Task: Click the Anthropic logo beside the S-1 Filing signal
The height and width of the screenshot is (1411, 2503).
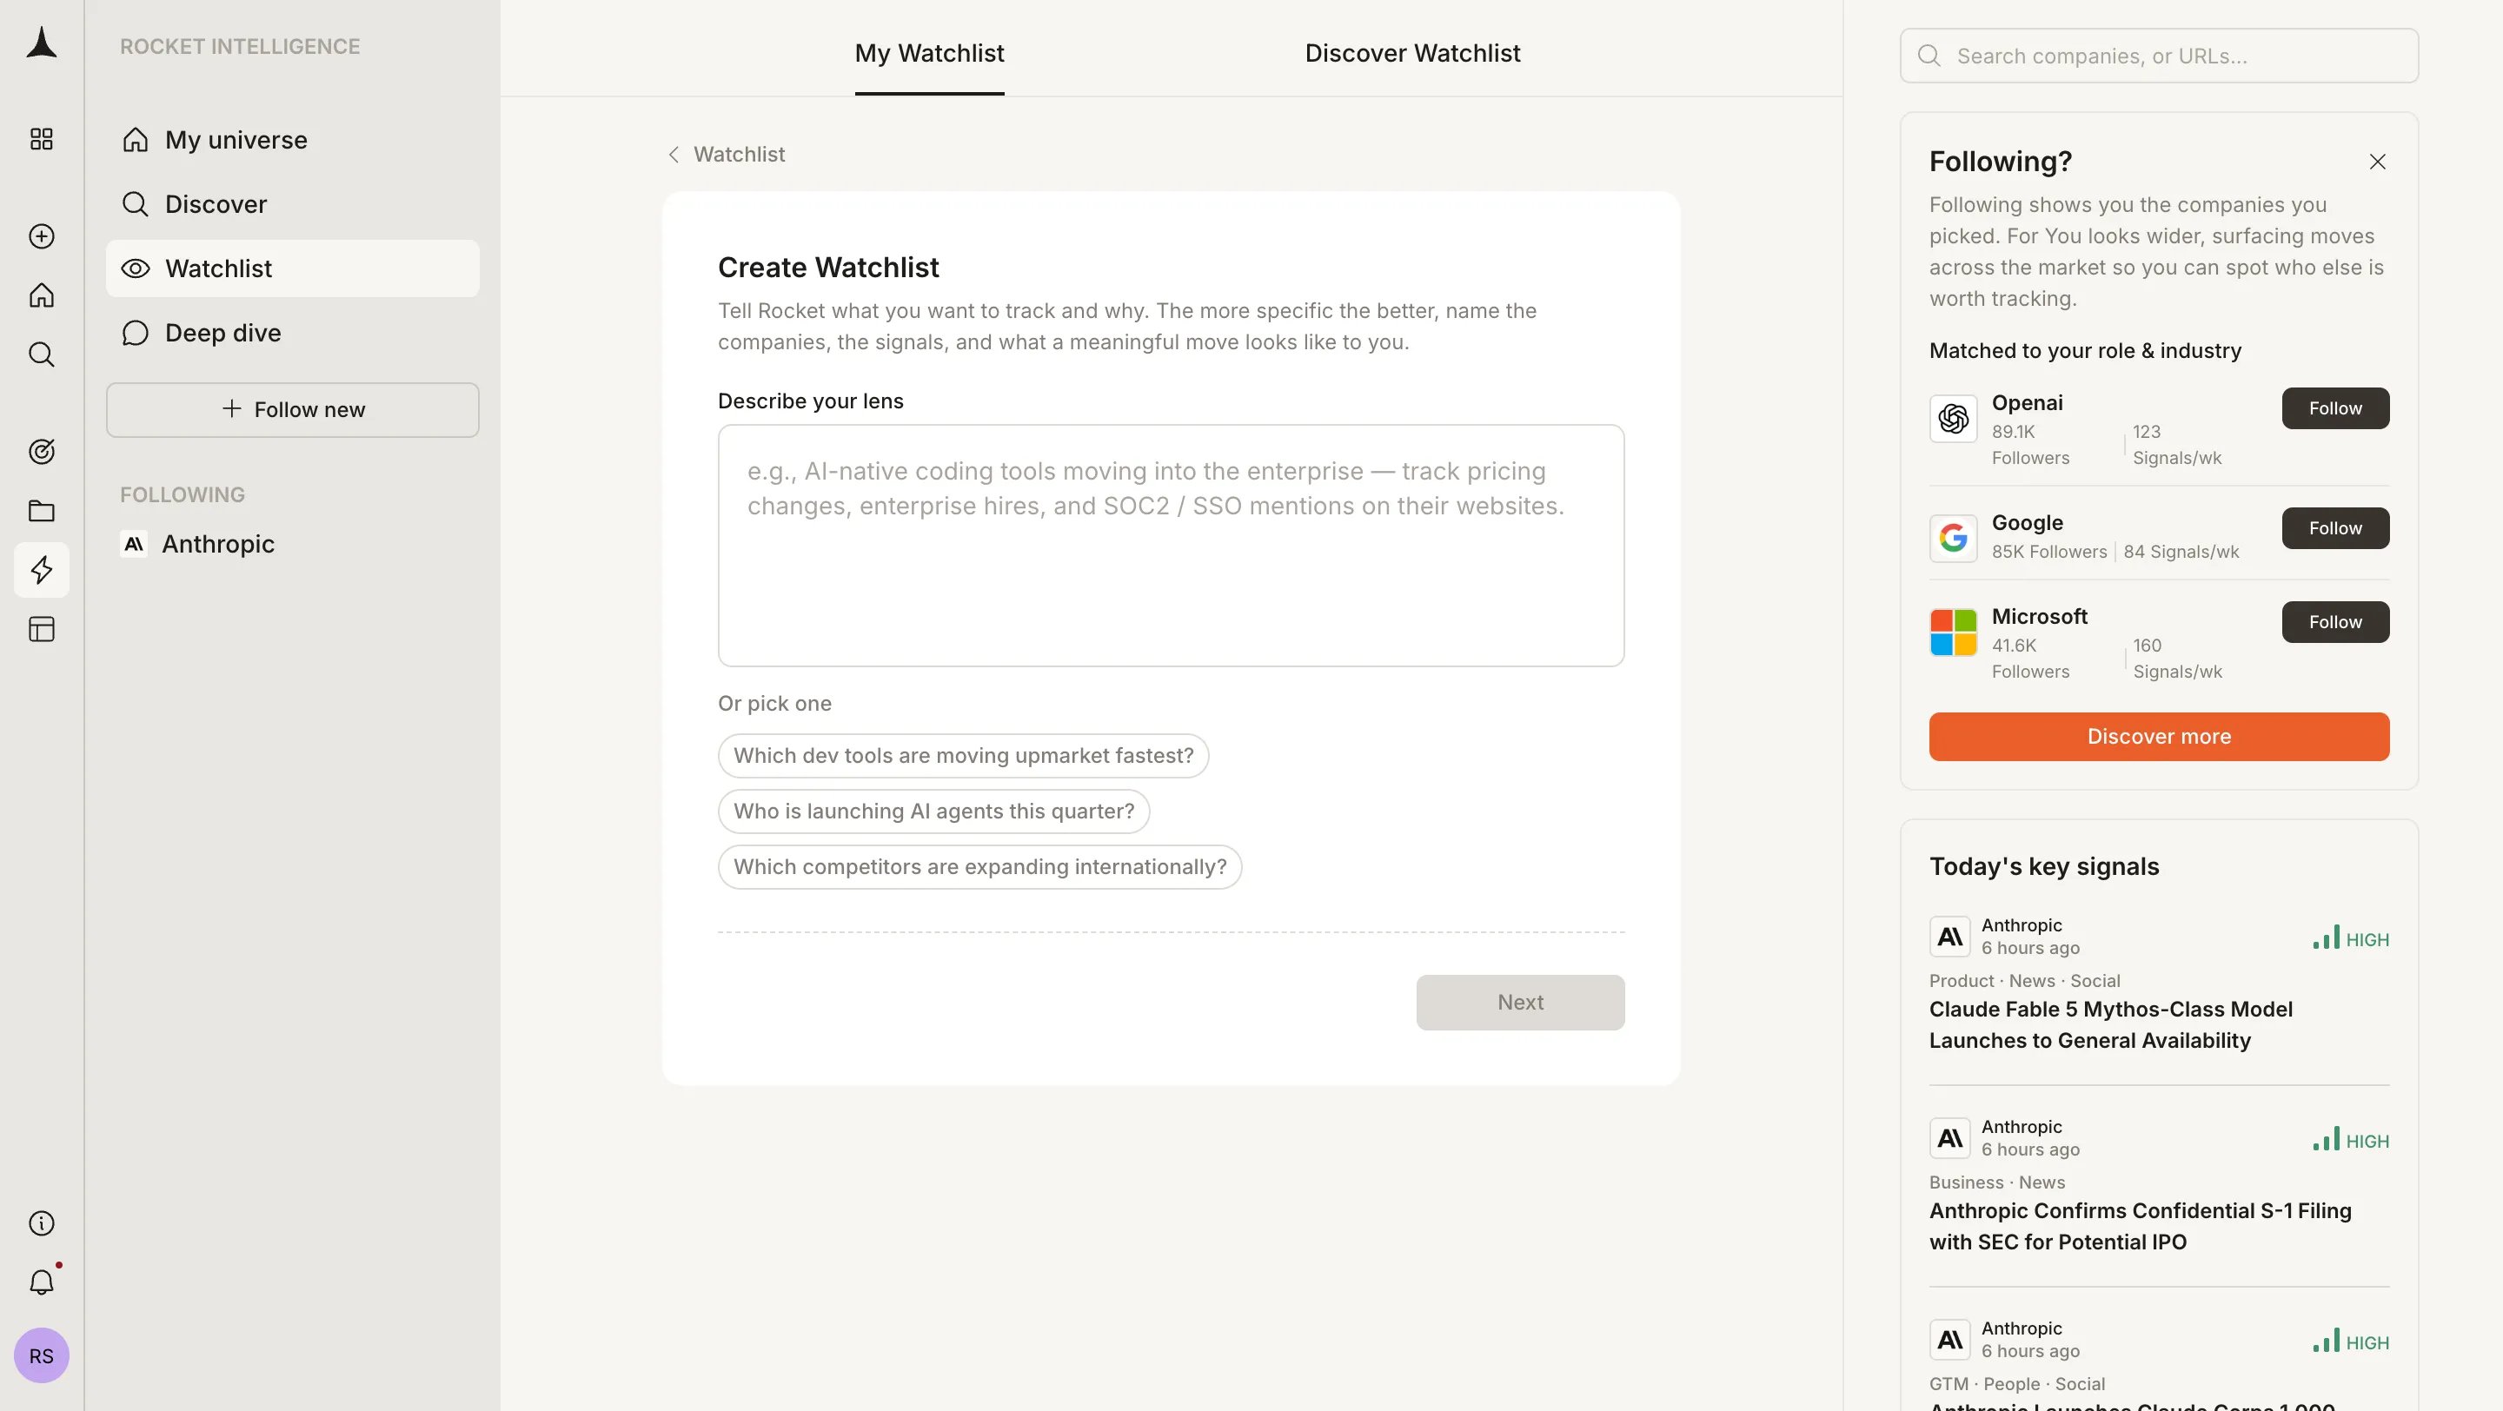Action: 1949,1138
